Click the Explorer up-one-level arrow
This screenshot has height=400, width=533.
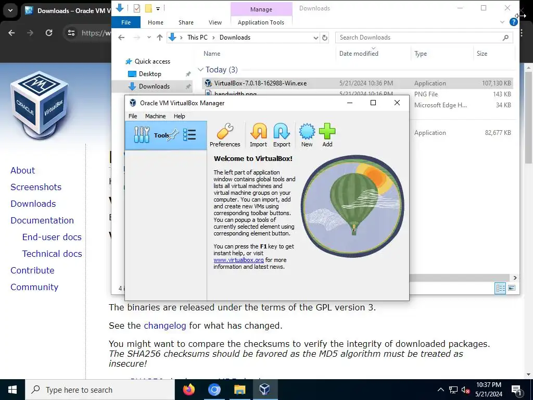coord(159,37)
